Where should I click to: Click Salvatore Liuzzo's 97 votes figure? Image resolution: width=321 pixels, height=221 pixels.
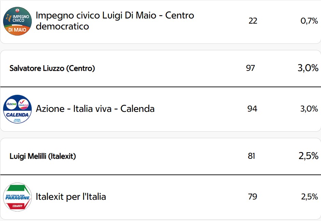250,68
